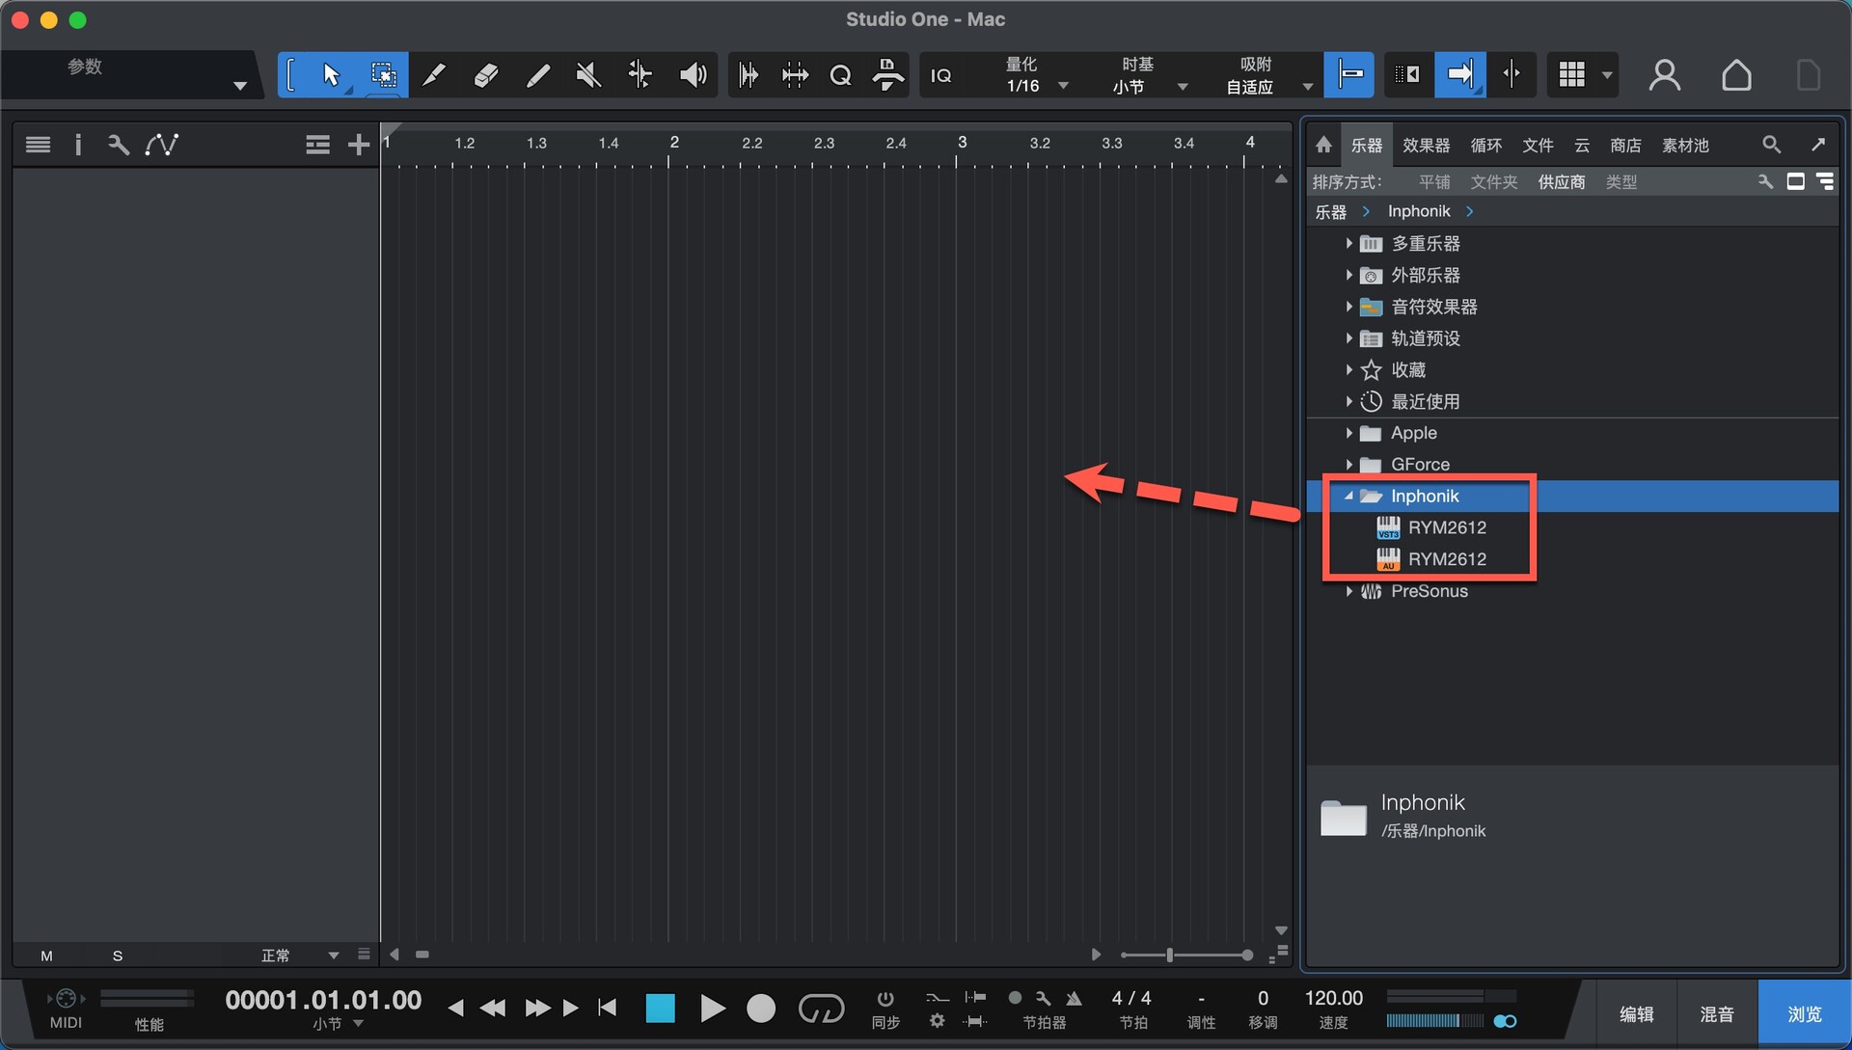Collapse the Inphonik folder
Image resolution: width=1852 pixels, height=1050 pixels.
1348,497
